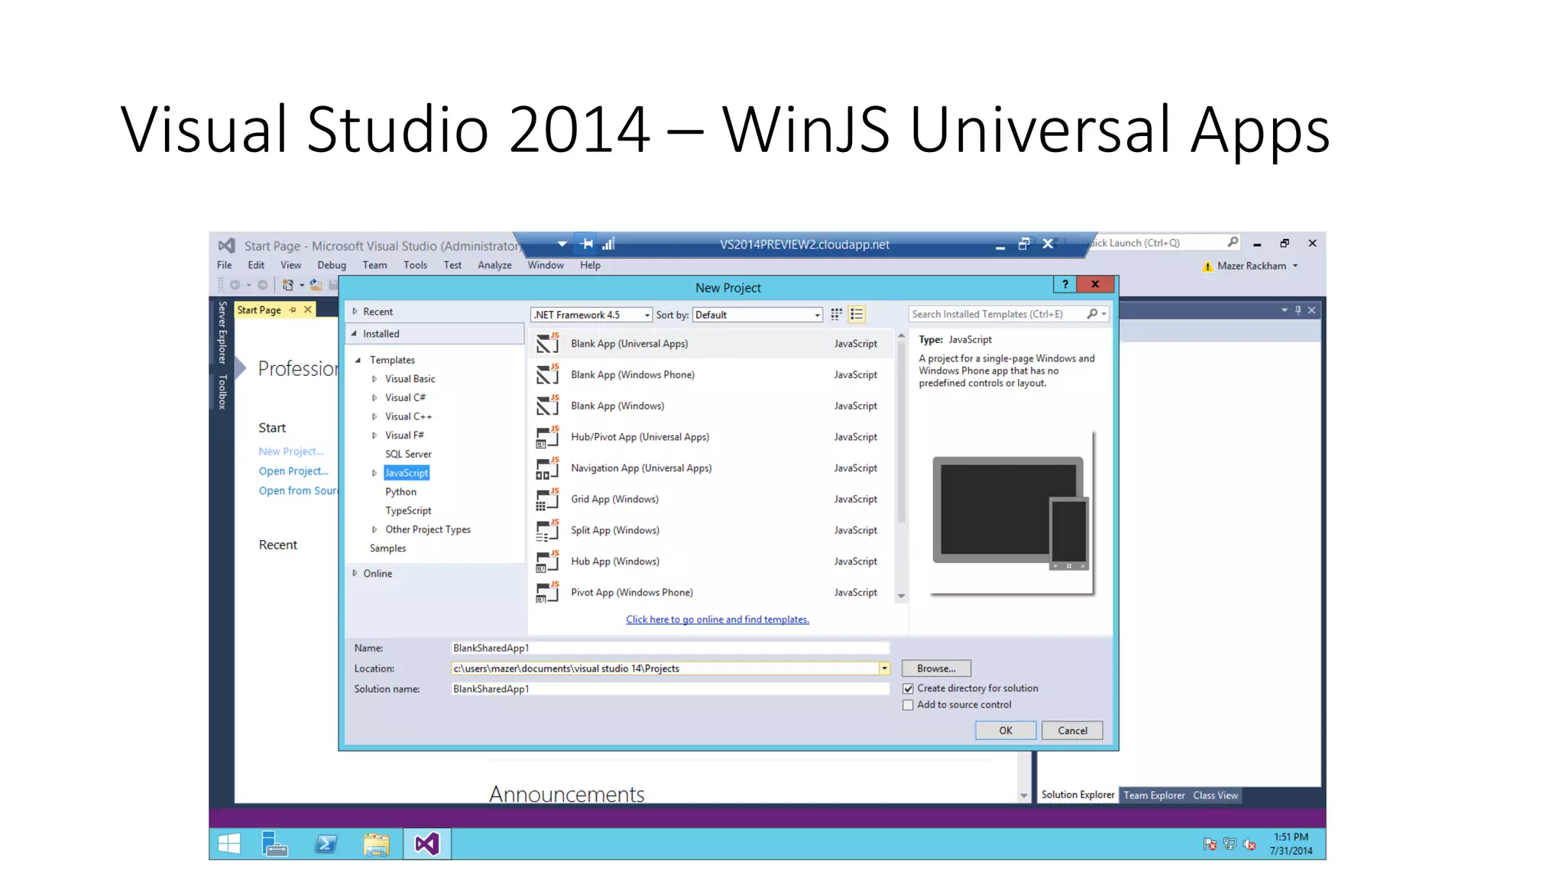Expand Other Project Types node
1565x880 pixels.
[x=374, y=529]
